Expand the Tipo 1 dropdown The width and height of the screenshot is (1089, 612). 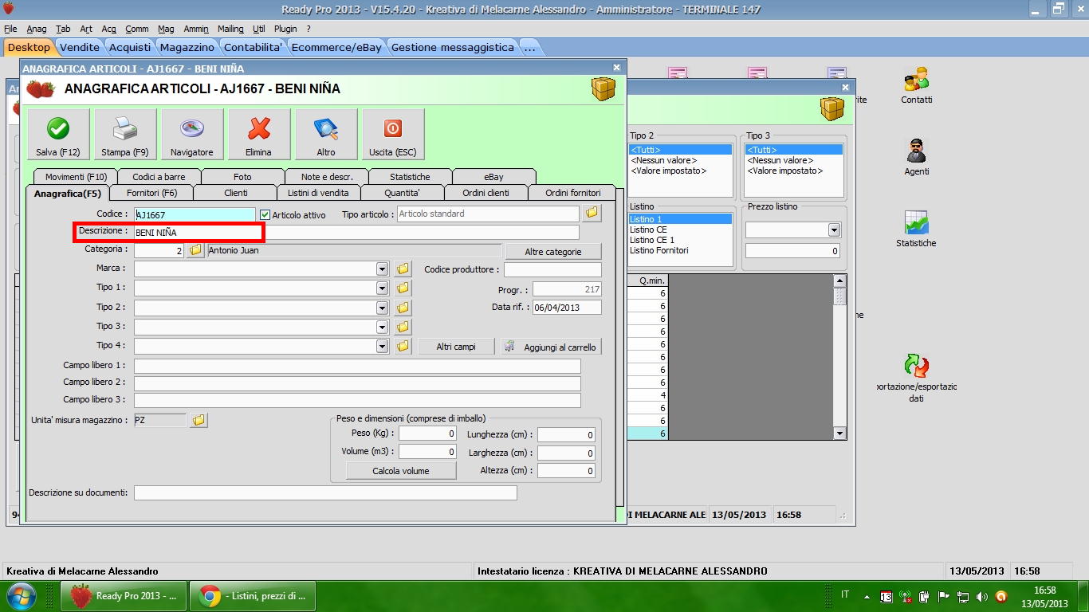382,288
